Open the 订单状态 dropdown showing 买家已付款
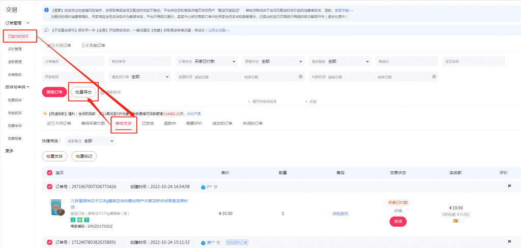521x248 pixels. [x=208, y=61]
